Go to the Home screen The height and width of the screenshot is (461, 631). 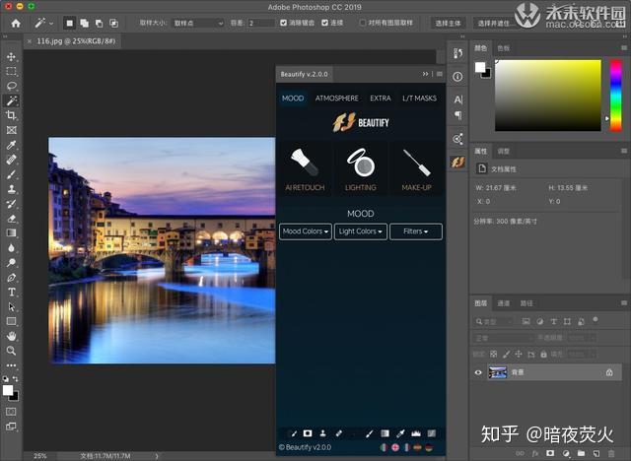click(16, 24)
